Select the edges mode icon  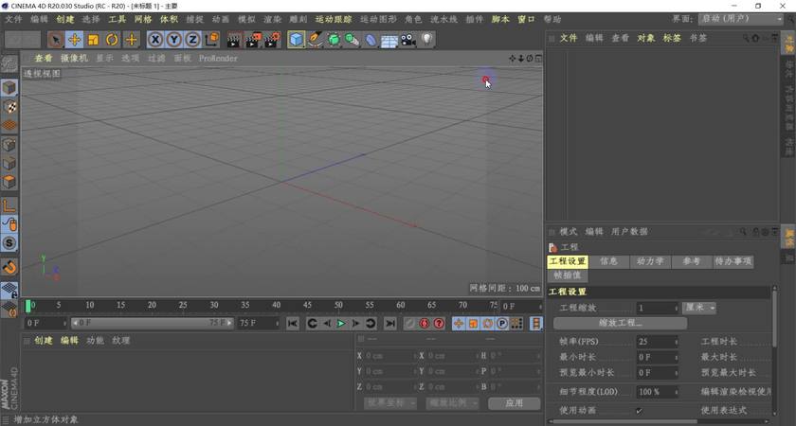(x=9, y=163)
